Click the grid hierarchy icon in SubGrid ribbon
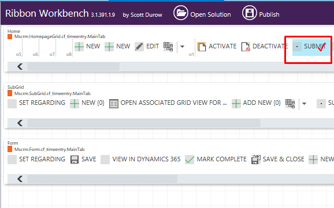Viewport: 334px width, 208px height. [290, 104]
